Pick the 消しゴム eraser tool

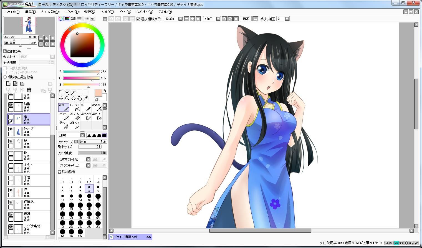tap(75, 116)
